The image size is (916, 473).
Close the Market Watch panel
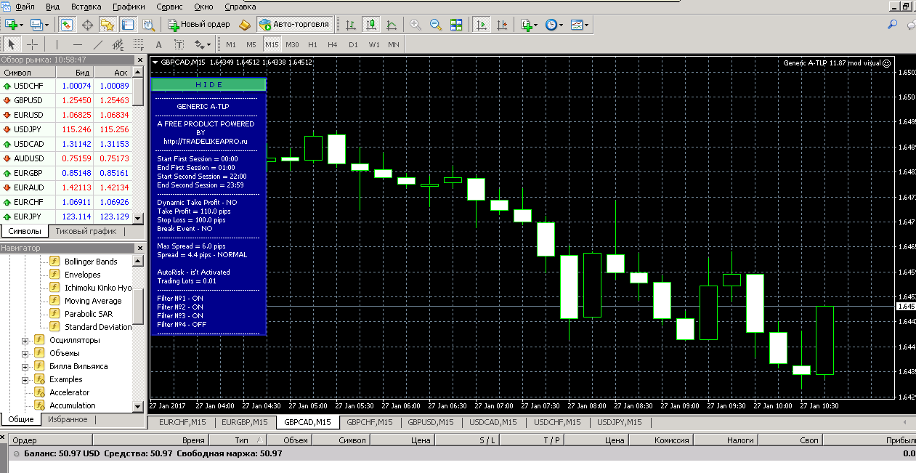click(x=139, y=60)
